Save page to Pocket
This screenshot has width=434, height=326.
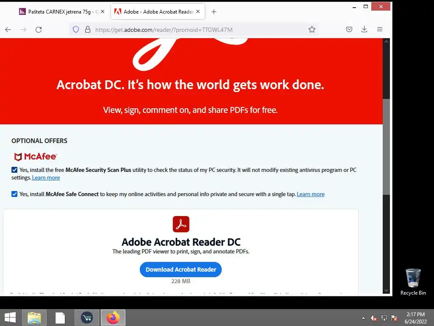(x=349, y=29)
